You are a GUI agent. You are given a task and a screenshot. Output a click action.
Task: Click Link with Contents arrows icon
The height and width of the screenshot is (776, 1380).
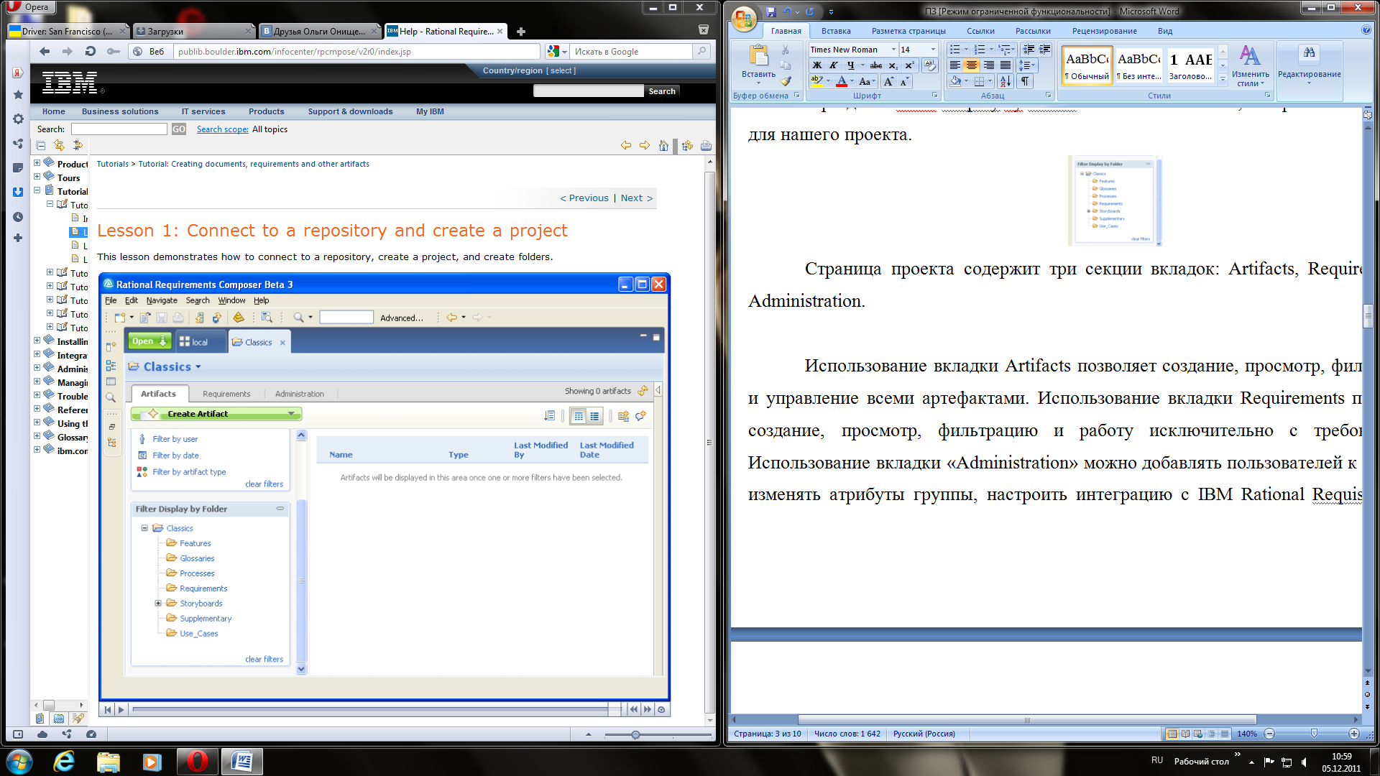[59, 146]
